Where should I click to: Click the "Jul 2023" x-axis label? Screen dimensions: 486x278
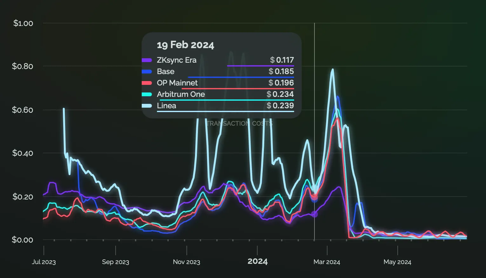44,262
